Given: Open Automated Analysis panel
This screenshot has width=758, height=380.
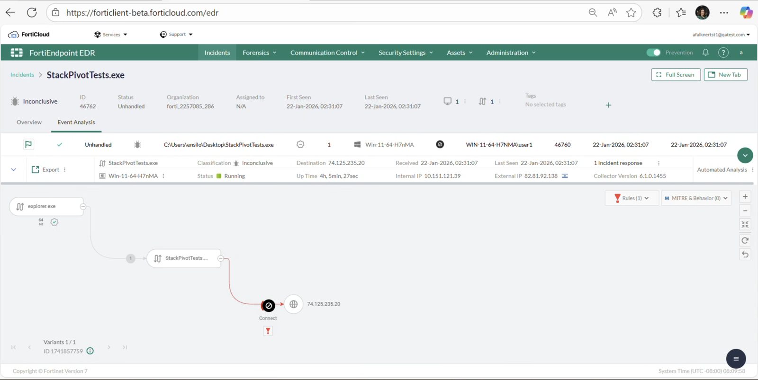Looking at the screenshot, I should tap(722, 169).
